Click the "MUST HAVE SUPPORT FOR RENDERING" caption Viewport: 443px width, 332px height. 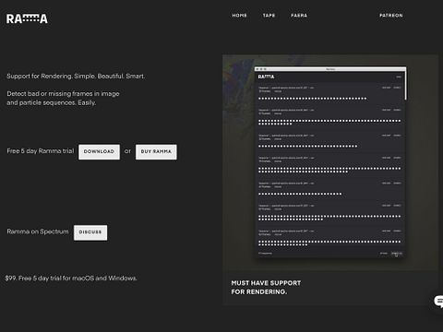266,288
